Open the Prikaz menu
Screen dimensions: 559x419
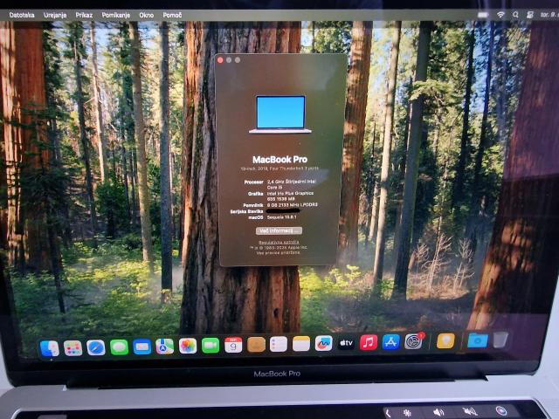coord(84,15)
